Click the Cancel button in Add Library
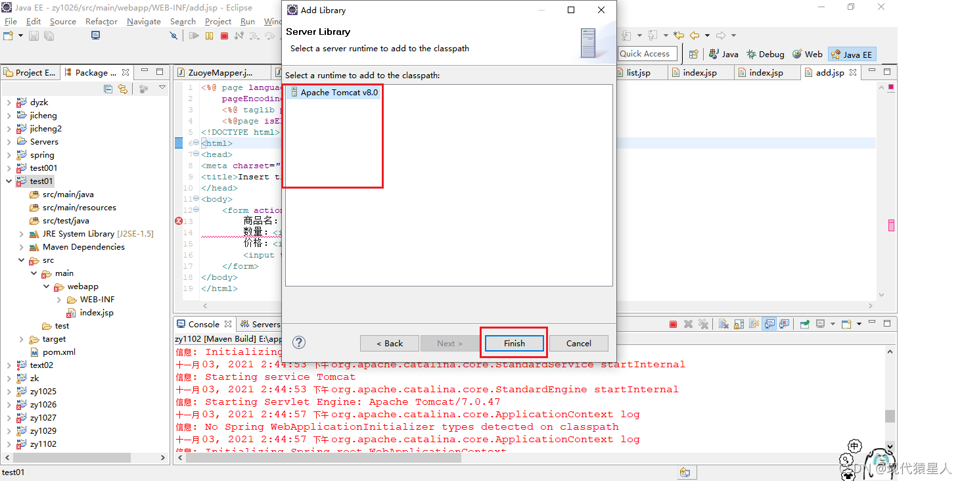This screenshot has width=962, height=481. pyautogui.click(x=578, y=343)
